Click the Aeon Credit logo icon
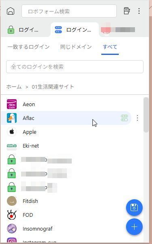Image resolution: width=152 pixels, height=244 pixels. pos(12,104)
